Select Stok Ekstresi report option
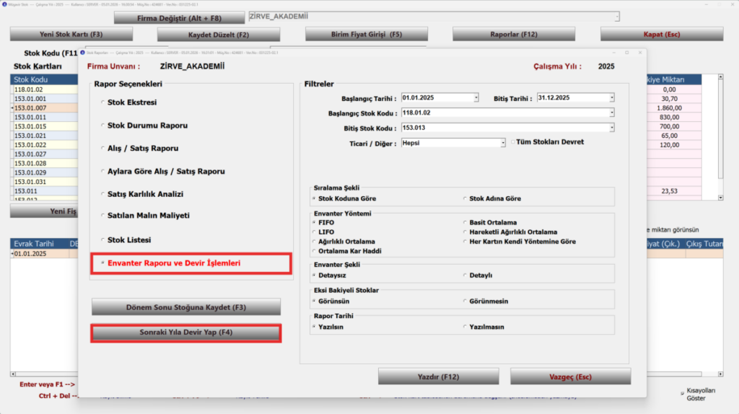The width and height of the screenshot is (739, 414). tap(129, 102)
